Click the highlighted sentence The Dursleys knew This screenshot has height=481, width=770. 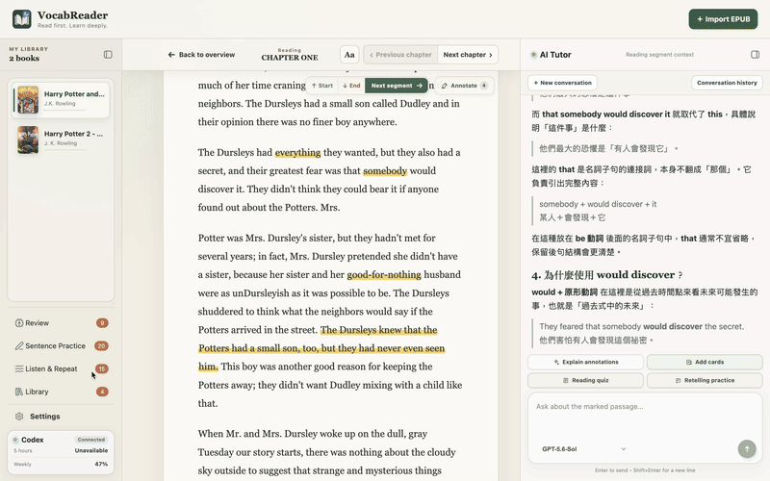tap(321, 348)
